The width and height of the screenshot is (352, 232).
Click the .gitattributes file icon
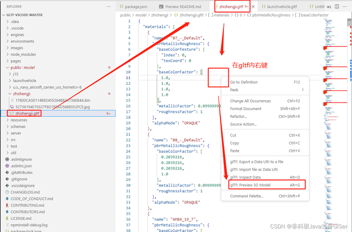[7, 172]
